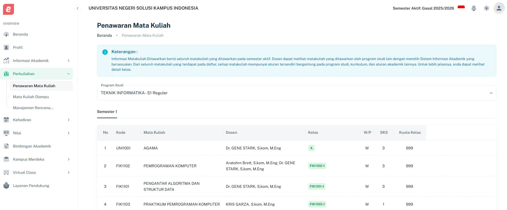Click the red app logo icon
This screenshot has height=210, width=507.
9,9
